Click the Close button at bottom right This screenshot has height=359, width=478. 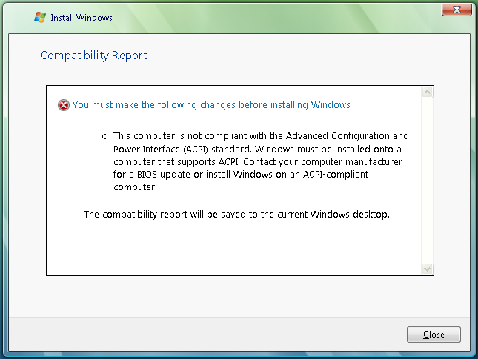point(434,335)
